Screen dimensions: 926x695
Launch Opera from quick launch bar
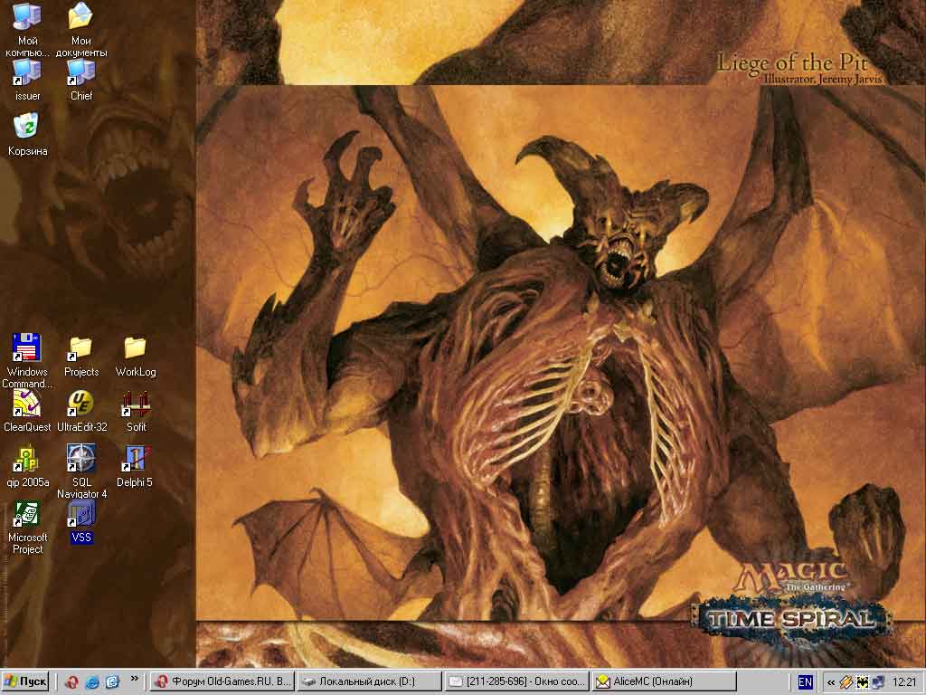[72, 682]
